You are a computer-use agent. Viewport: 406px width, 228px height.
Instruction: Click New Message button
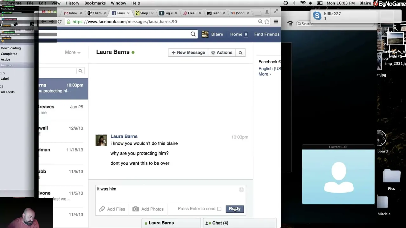click(x=188, y=53)
